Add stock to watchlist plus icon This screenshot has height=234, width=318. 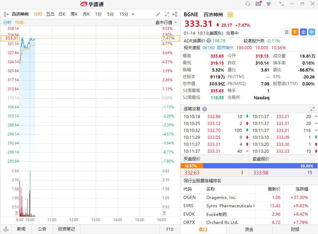pyautogui.click(x=312, y=32)
